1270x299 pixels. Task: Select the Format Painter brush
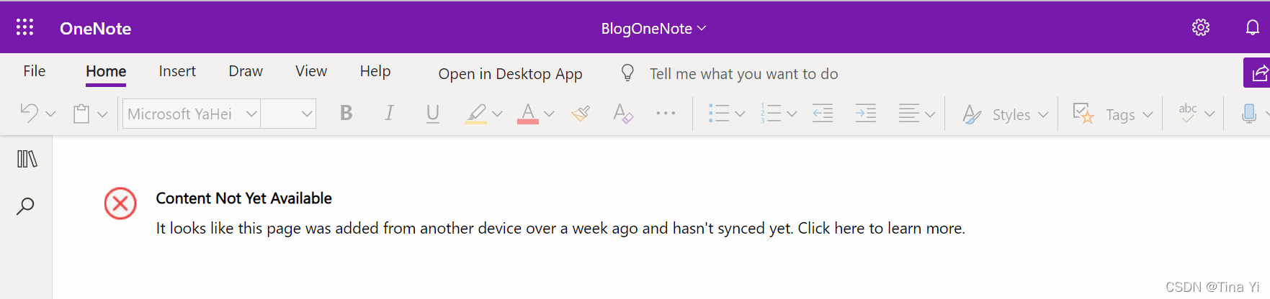point(581,114)
